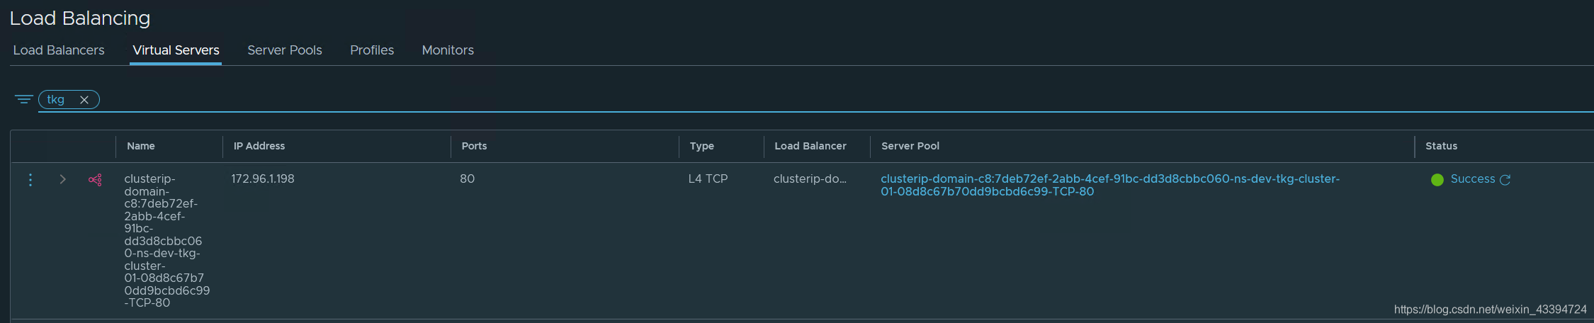Image resolution: width=1594 pixels, height=323 pixels.
Task: Expand the clusterip virtual server row
Action: 62,180
